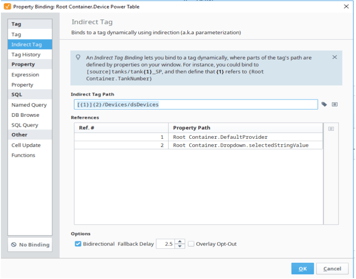
Task: Select the Cell Update binding type
Action: click(30, 145)
